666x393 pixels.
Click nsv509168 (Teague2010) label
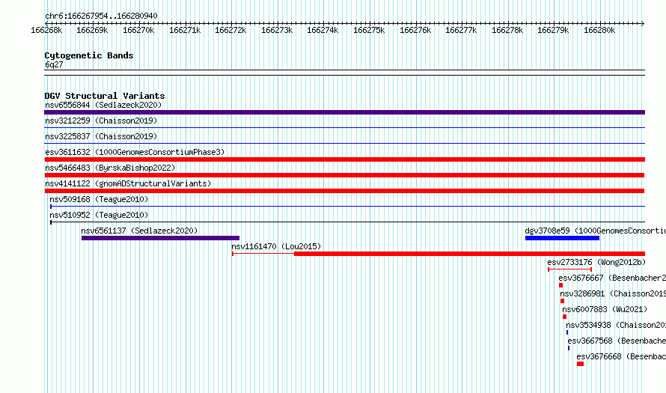(x=99, y=199)
